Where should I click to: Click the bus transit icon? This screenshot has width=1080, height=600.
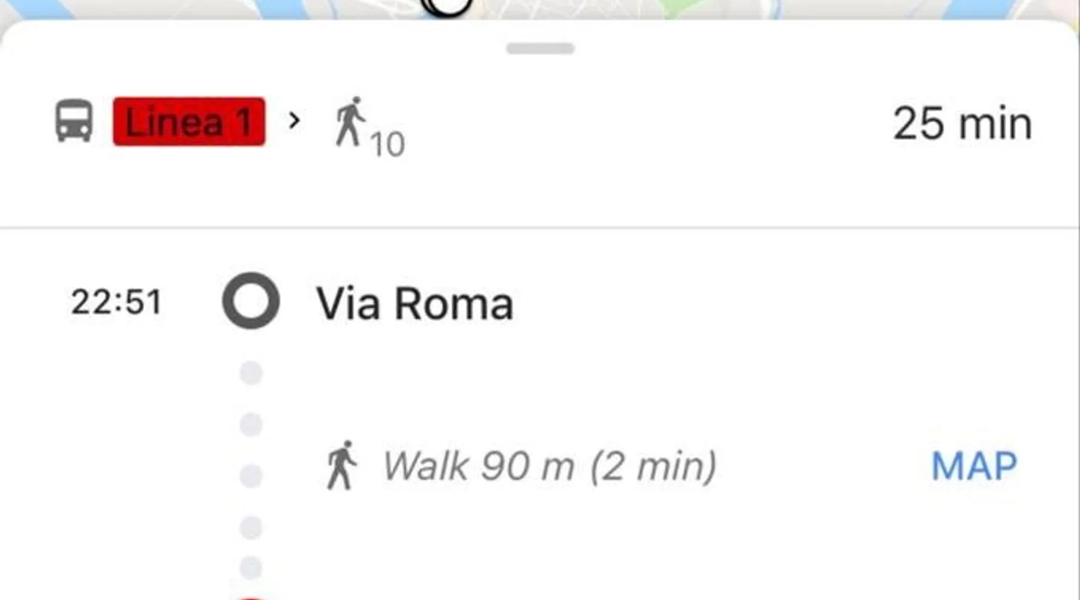(x=74, y=121)
